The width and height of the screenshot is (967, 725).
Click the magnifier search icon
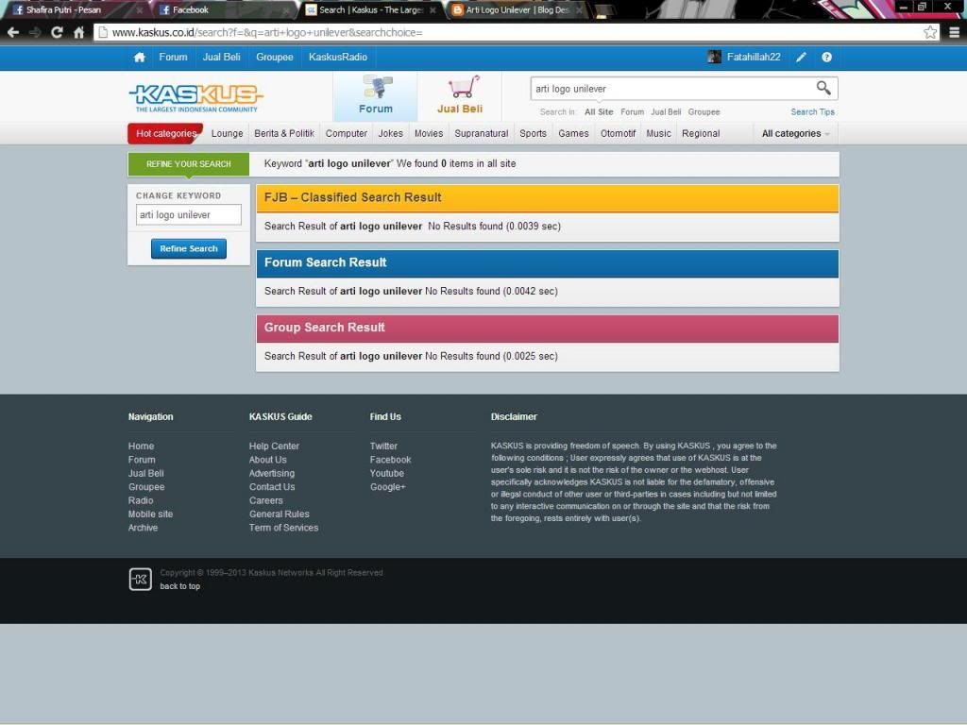pos(823,88)
